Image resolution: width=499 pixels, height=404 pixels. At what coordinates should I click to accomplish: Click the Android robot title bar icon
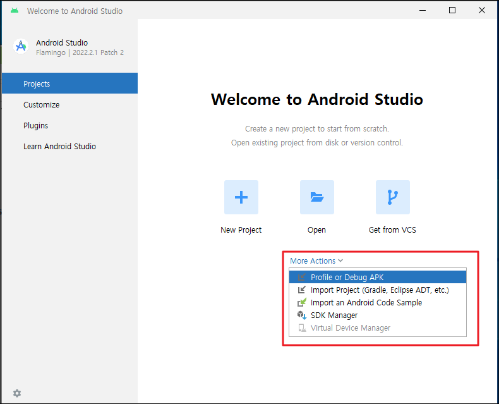click(x=15, y=11)
